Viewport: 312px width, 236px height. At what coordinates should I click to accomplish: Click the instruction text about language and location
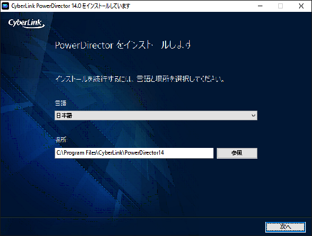click(x=140, y=79)
